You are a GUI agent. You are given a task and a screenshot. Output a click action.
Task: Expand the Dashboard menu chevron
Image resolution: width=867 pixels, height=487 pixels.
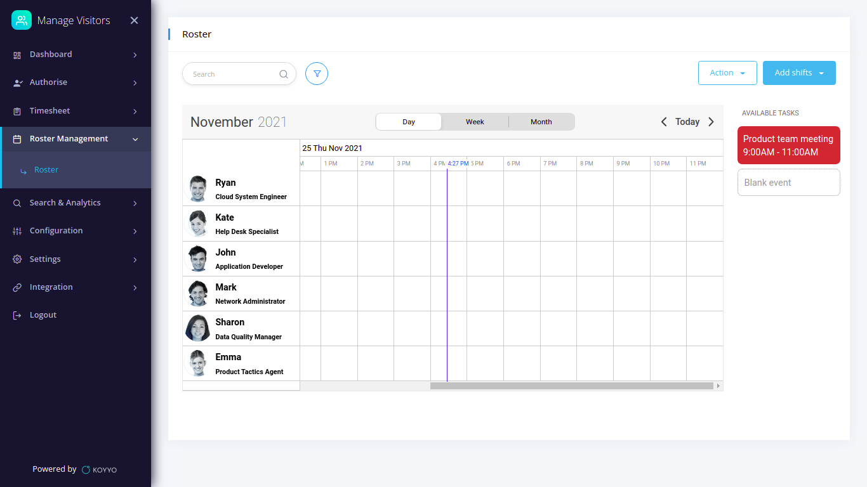(135, 55)
